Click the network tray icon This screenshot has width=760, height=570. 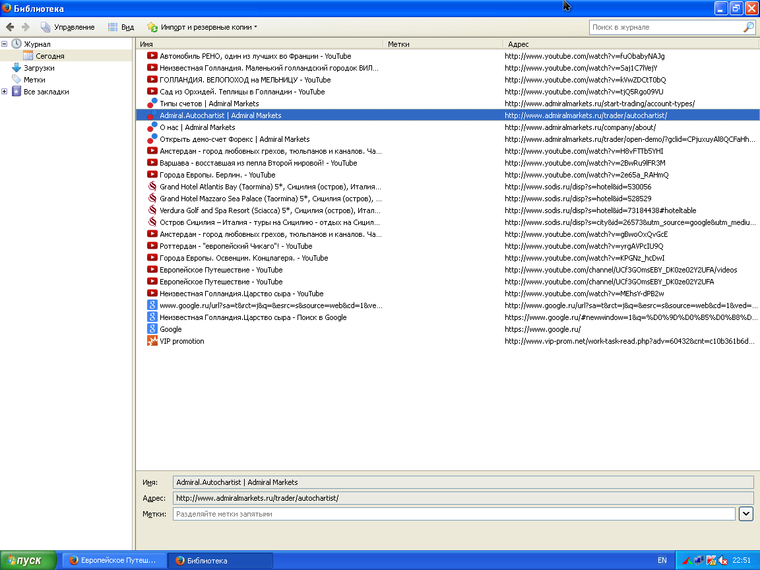tap(699, 560)
